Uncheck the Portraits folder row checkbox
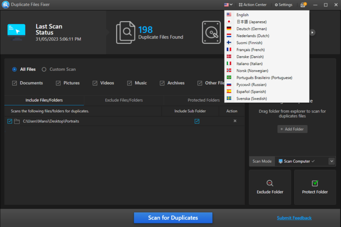Screen dimensions: 341x227 [10, 121]
